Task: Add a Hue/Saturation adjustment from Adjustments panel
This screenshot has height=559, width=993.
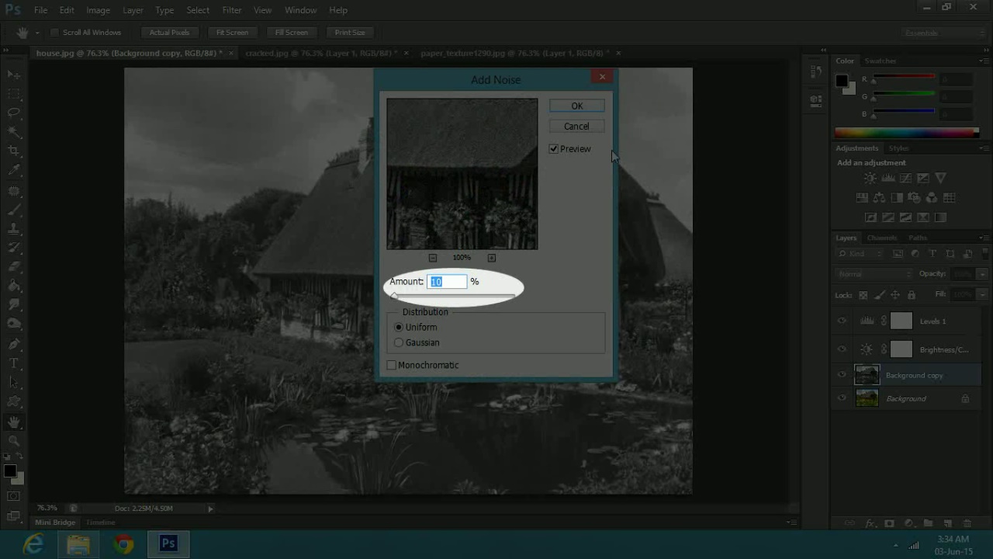Action: 861,198
